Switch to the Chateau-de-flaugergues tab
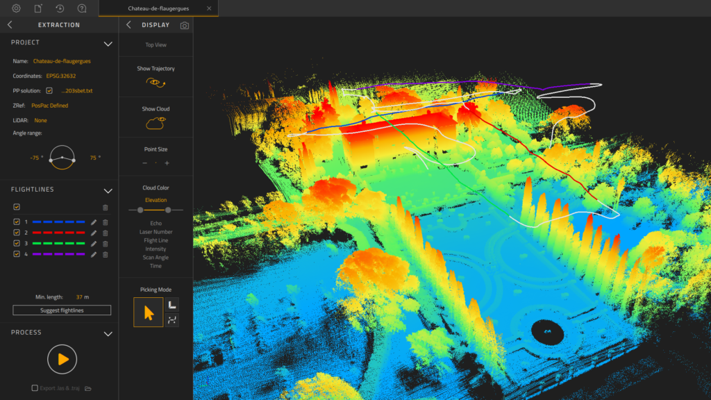711x400 pixels. (160, 8)
